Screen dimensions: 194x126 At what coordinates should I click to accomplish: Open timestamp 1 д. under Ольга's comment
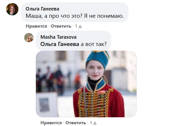point(79,26)
